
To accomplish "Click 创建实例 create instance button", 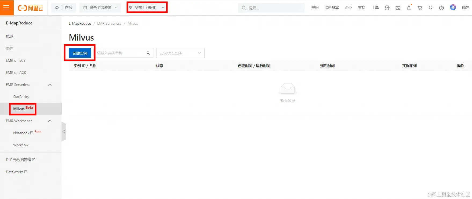I will coord(80,53).
